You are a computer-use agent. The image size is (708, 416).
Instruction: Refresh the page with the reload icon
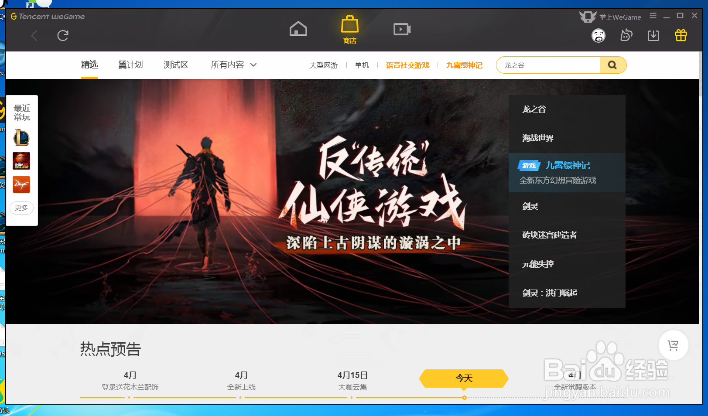(63, 35)
